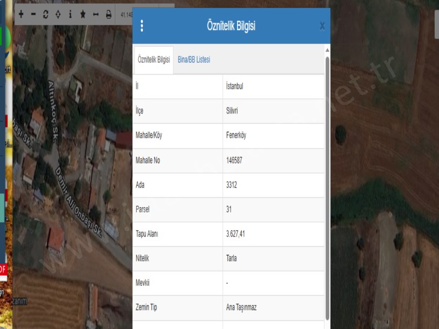The image size is (439, 329).
Task: Switch to Bina/BB Listesi tab
Action: coord(194,60)
